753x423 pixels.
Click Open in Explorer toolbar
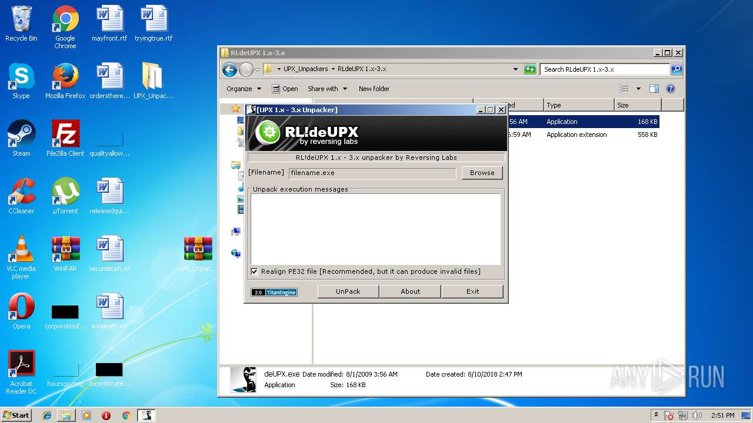285,89
